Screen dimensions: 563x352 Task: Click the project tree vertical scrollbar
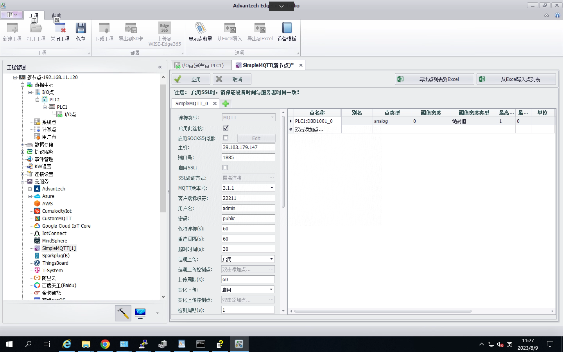point(163,149)
